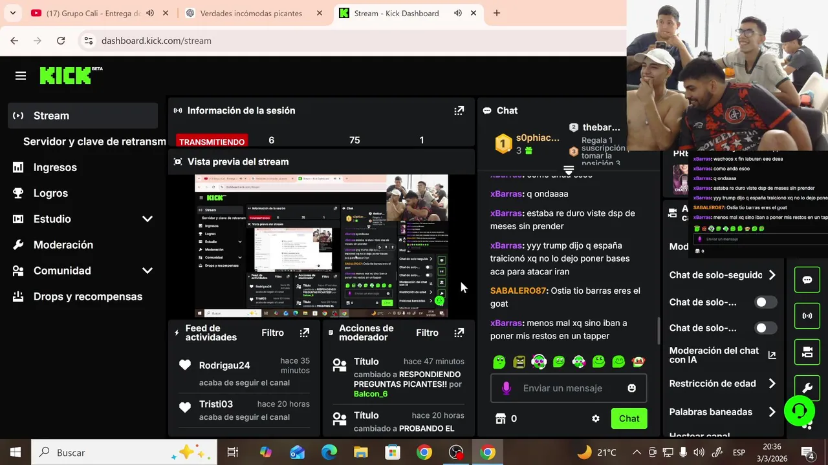Image resolution: width=828 pixels, height=465 pixels.
Task: Open Filtro in Acciones de moderador
Action: pos(427,333)
